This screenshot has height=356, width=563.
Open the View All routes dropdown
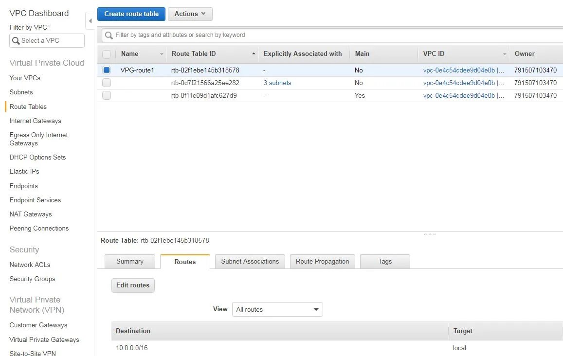[277, 309]
